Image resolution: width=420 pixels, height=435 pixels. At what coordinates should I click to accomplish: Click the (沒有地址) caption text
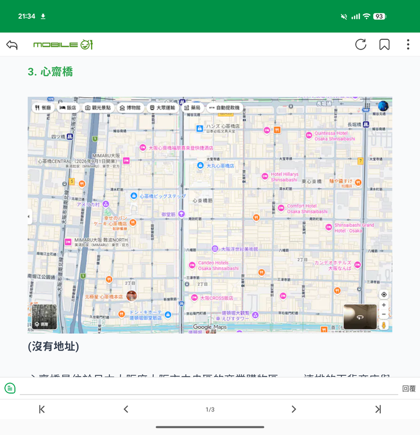pyautogui.click(x=53, y=346)
